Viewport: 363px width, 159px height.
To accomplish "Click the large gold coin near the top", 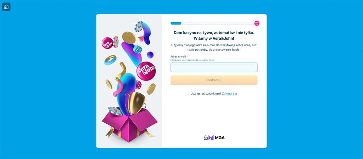I will pyautogui.click(x=129, y=38).
